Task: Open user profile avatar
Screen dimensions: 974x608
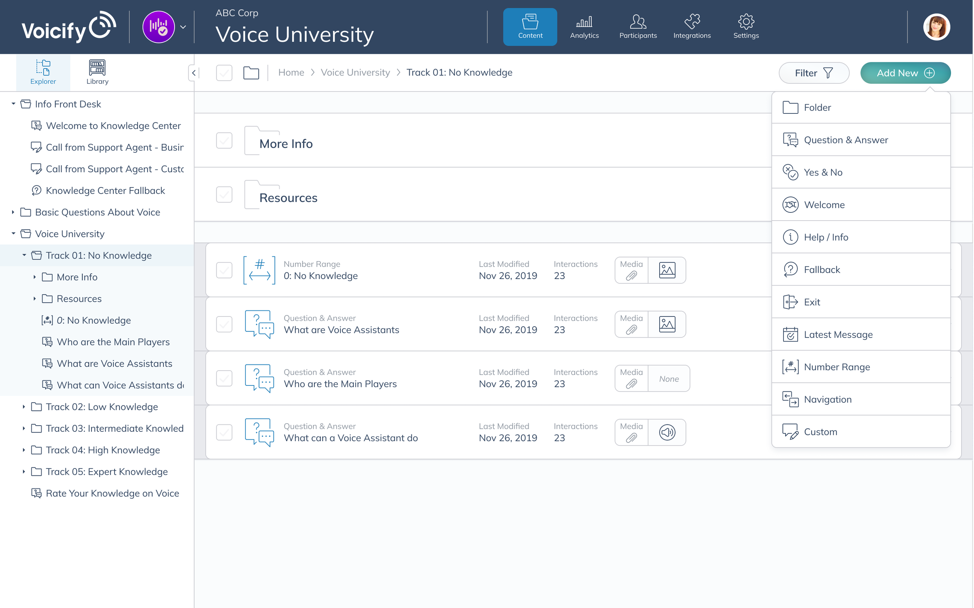Action: pyautogui.click(x=936, y=27)
